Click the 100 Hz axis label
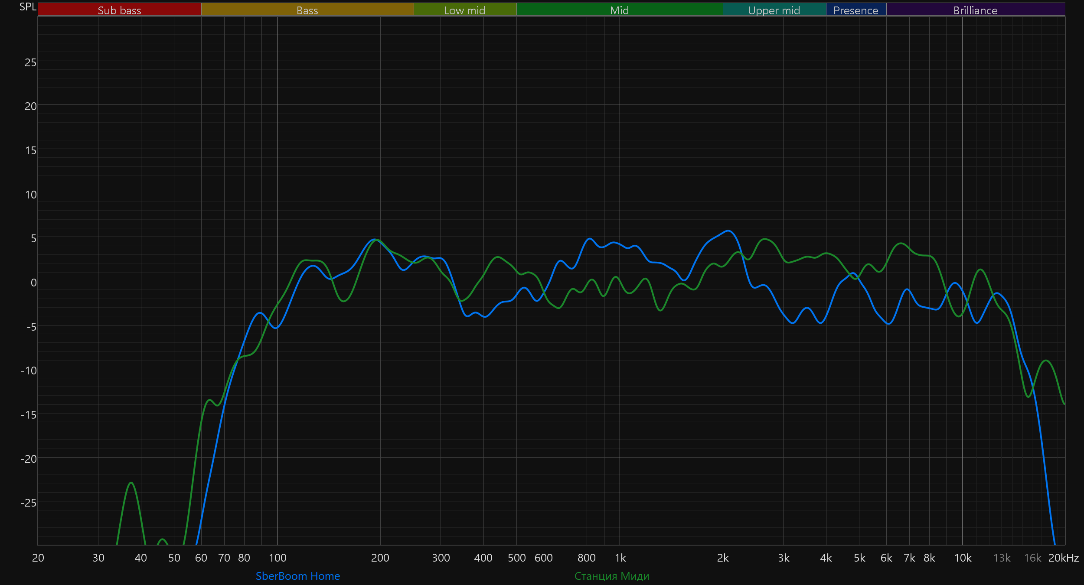The width and height of the screenshot is (1084, 585). [x=278, y=558]
